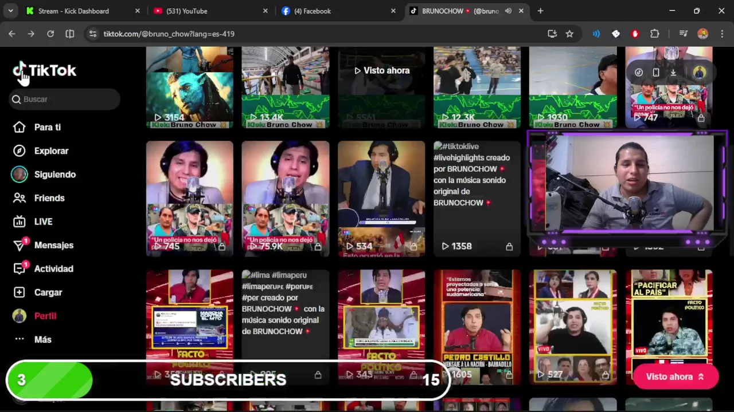734x412 pixels.
Task: Open the tab search dropdown arrow
Action: point(10,11)
